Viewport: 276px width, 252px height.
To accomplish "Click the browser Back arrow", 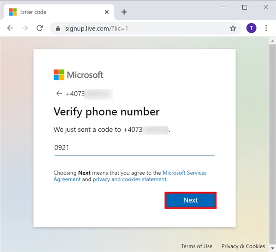I will (10, 28).
